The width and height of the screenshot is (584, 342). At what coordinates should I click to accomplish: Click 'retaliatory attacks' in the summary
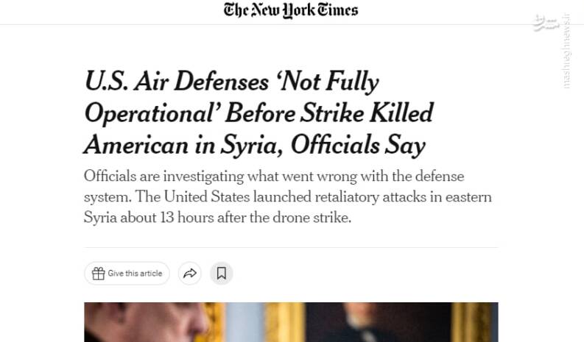coord(379,197)
